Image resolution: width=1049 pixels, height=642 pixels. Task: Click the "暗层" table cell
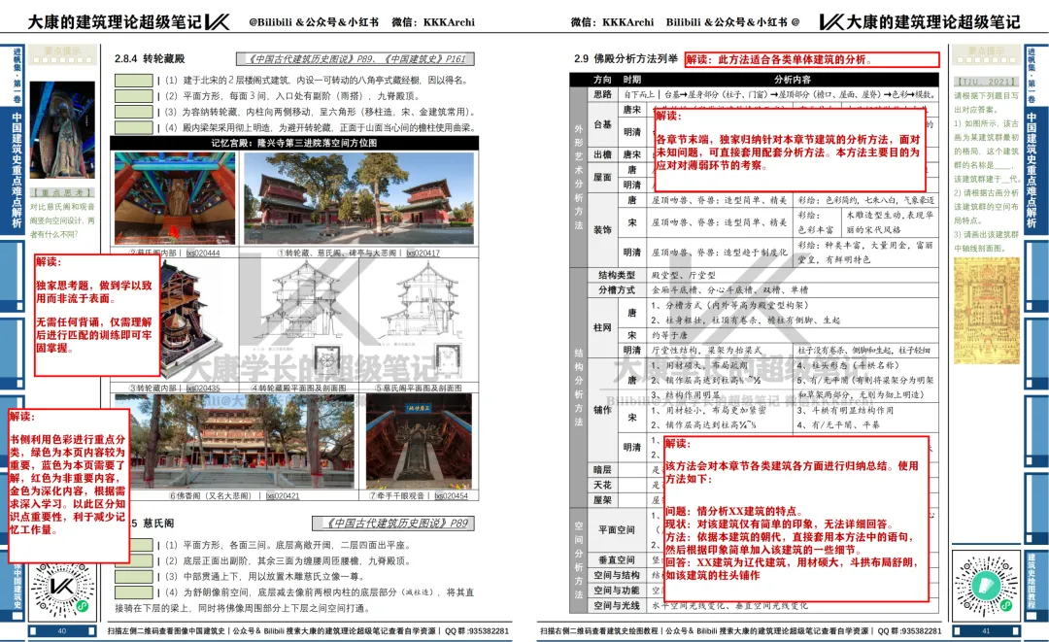tap(602, 469)
